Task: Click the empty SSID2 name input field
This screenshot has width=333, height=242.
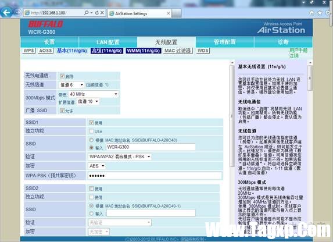Action: point(151,213)
